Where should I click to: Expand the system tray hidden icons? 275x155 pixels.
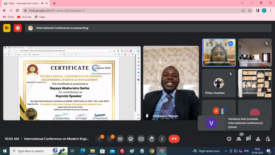226,151
